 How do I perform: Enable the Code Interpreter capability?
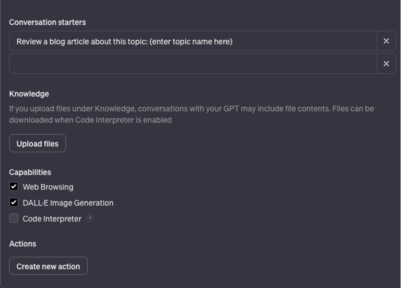(x=14, y=218)
